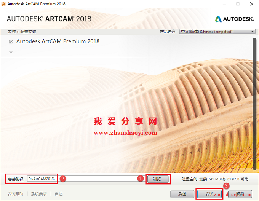
Task: Open the product language dropdown
Action: pos(217,32)
